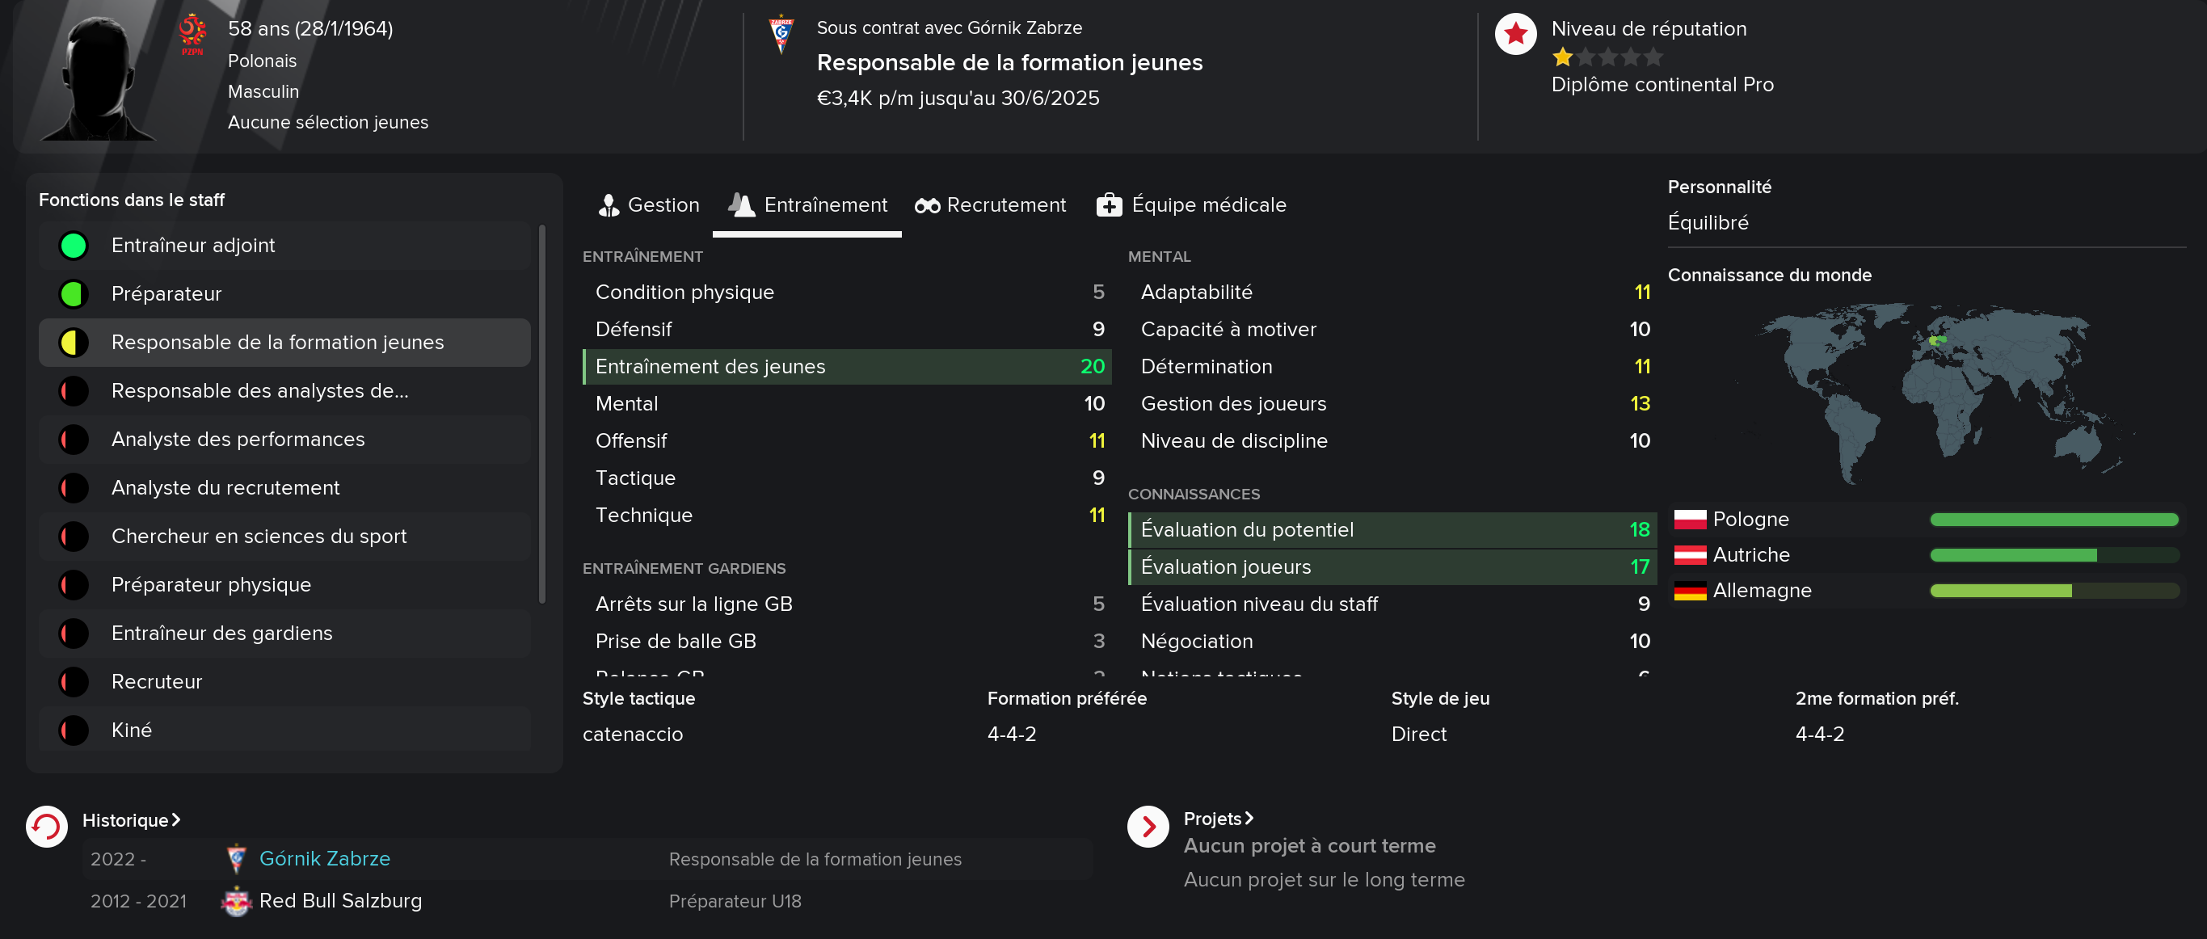Screen dimensions: 2207x939
Task: Expand the Historique section chevron
Action: [x=175, y=820]
